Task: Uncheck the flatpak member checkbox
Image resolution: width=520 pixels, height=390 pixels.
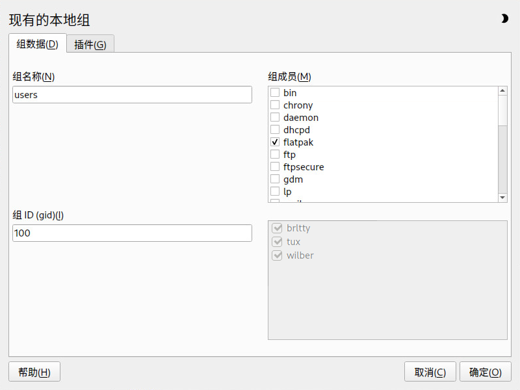Action: click(x=275, y=142)
